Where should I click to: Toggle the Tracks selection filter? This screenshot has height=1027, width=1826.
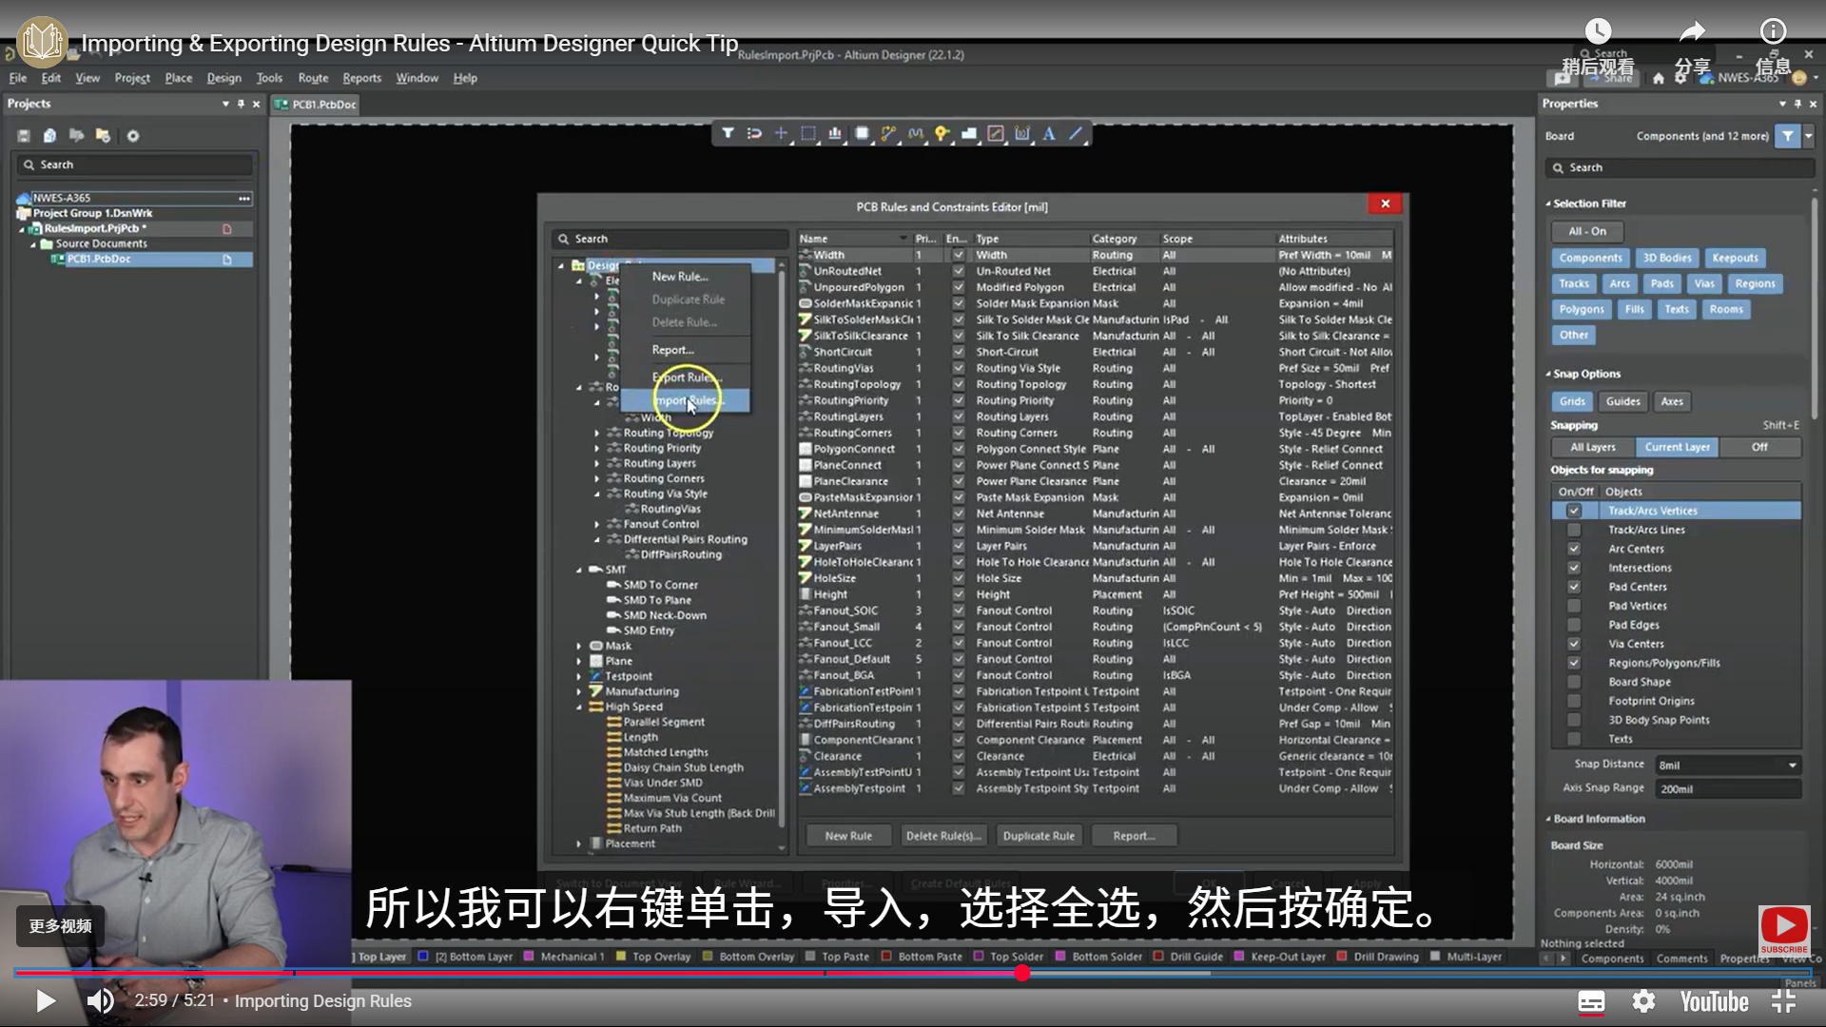[1574, 283]
